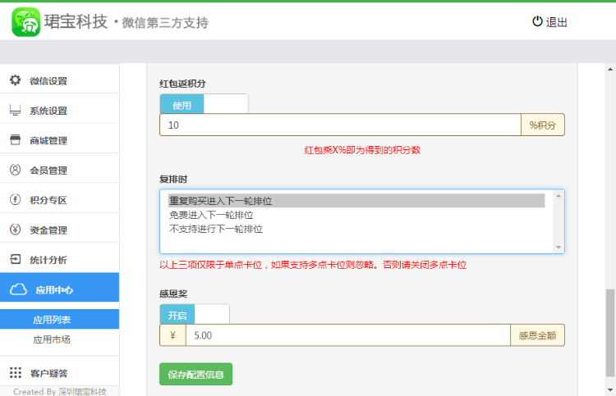Click the 复排时 listbox scroll up arrow
The image size is (616, 396).
[x=559, y=196]
